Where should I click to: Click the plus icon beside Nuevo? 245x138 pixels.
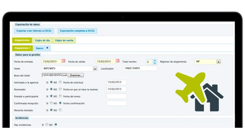click(47, 48)
